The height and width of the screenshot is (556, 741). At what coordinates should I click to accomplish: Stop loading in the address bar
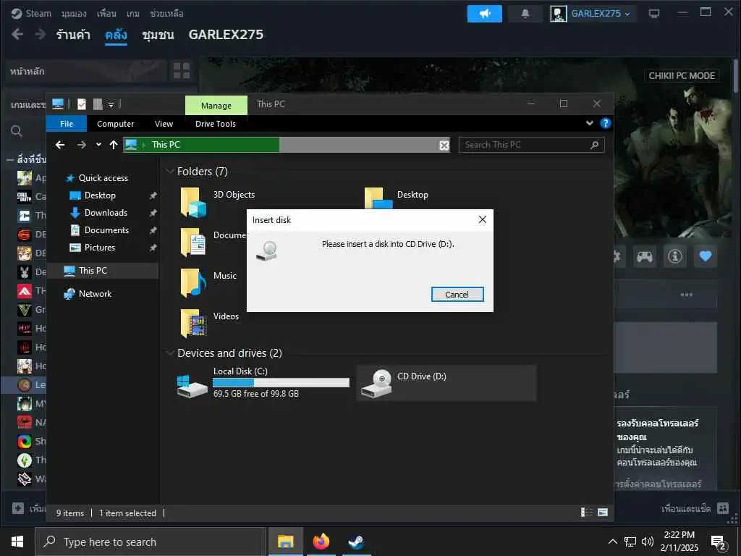(x=444, y=145)
